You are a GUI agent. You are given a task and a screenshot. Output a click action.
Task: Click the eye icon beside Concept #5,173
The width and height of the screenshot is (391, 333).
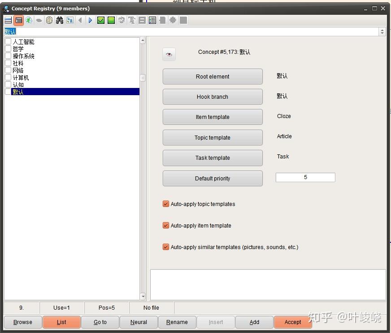point(169,54)
